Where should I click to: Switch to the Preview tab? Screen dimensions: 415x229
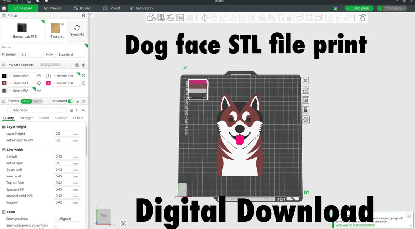pyautogui.click(x=53, y=8)
